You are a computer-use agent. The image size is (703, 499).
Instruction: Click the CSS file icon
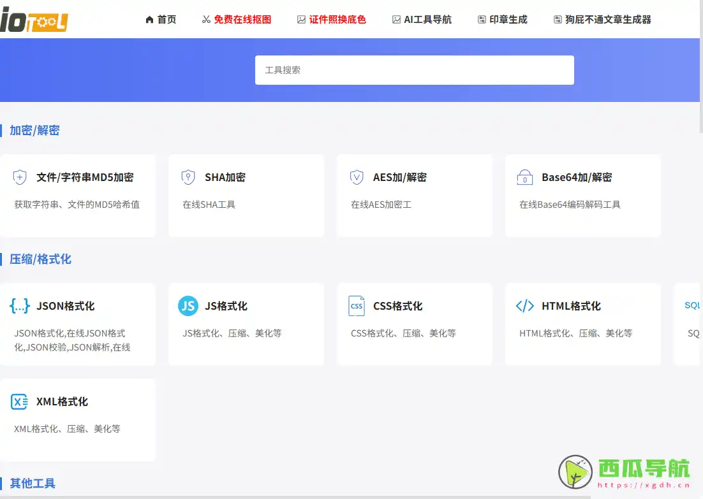[x=357, y=306]
